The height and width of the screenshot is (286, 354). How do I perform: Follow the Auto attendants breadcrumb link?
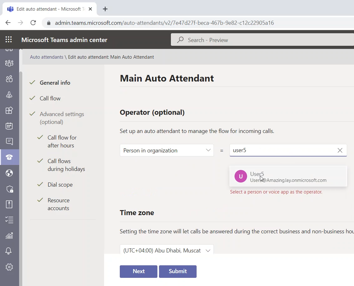click(x=46, y=57)
